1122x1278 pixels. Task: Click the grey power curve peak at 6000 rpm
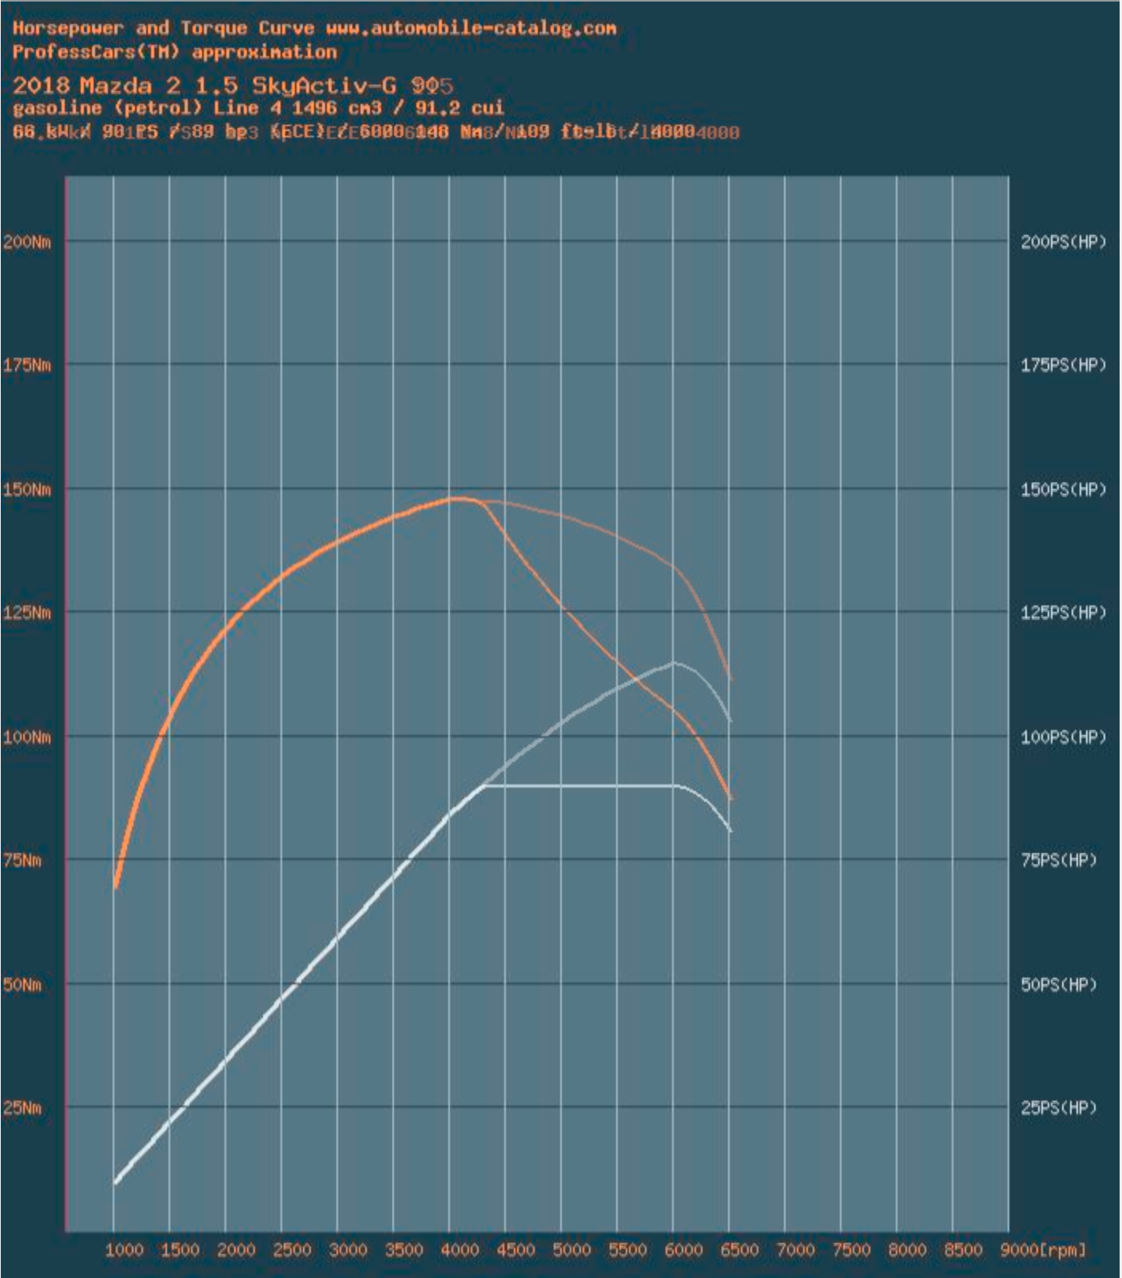click(675, 662)
